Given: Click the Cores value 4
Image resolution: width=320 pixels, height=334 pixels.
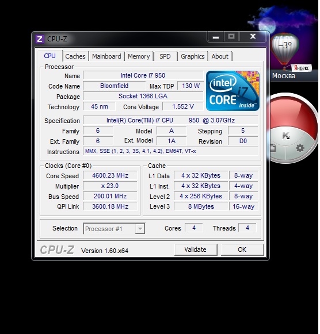Looking at the screenshot, I should tap(194, 228).
